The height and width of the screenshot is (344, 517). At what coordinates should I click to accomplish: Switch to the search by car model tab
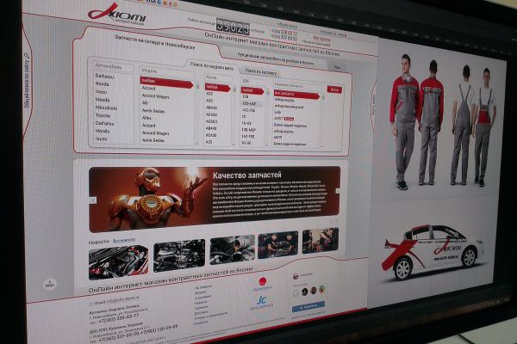212,66
